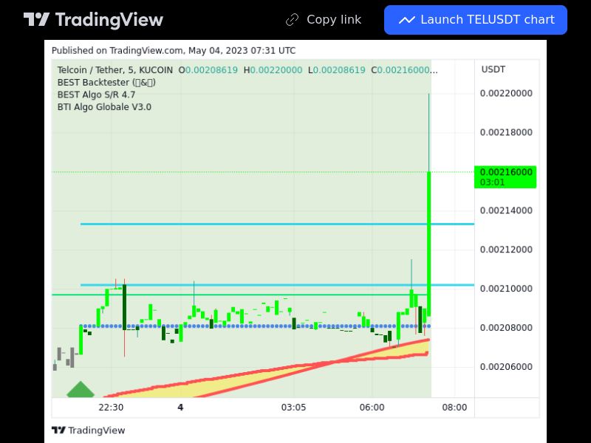The height and width of the screenshot is (443, 591).
Task: Click the green 0.00216000 current price label
Action: 505,177
